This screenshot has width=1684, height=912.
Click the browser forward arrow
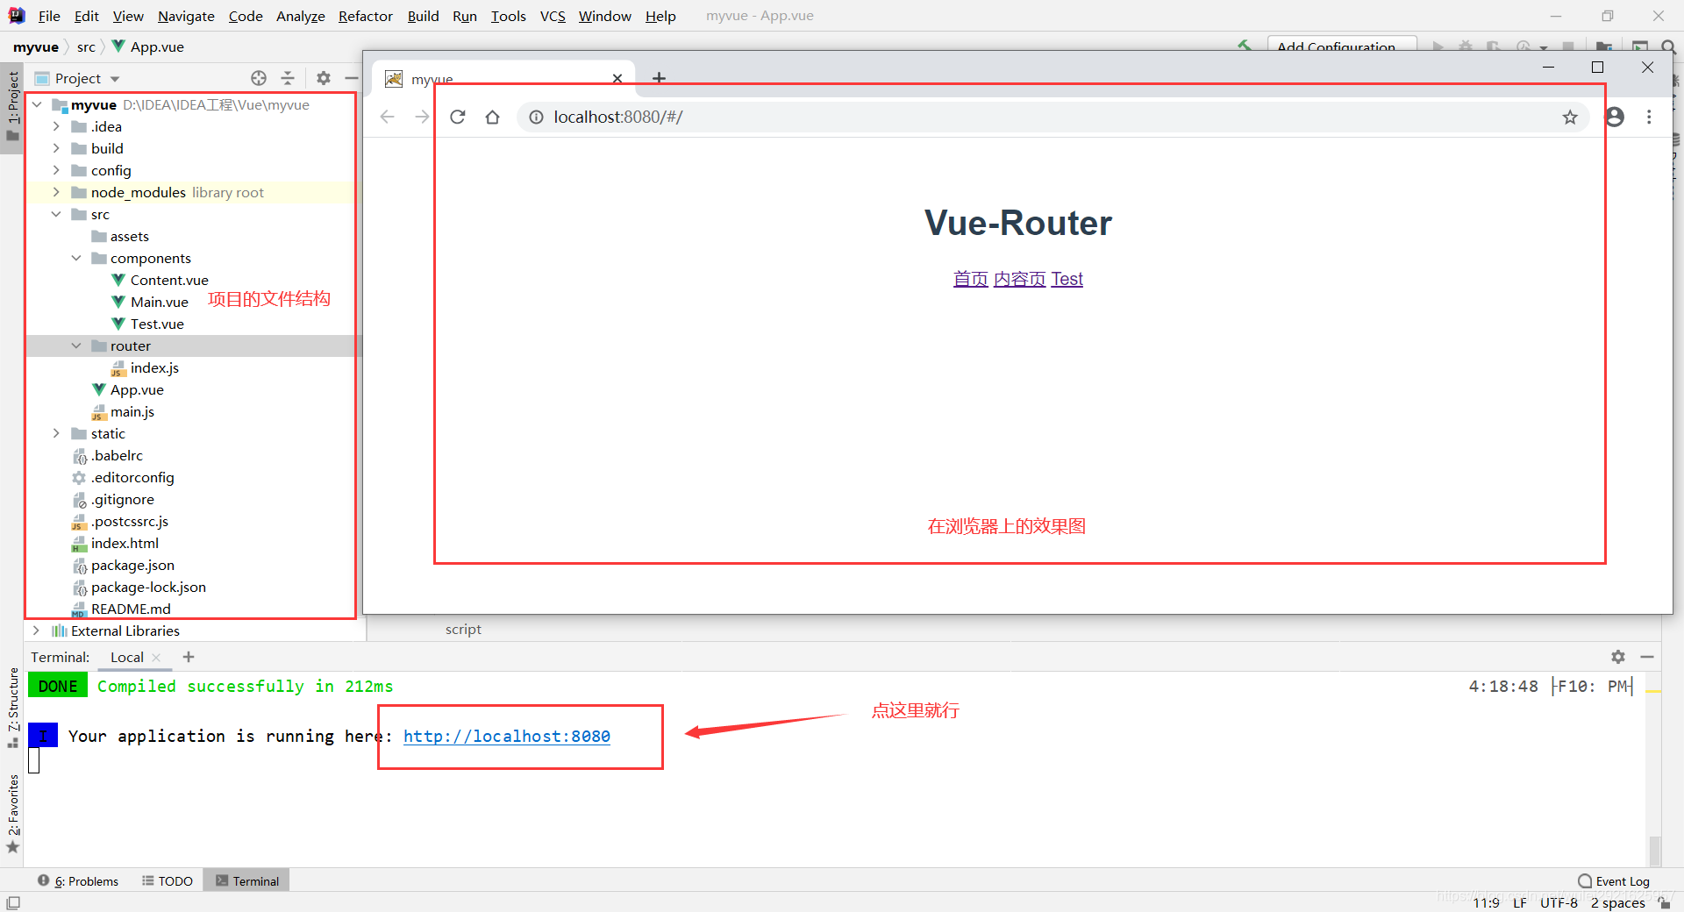click(423, 117)
